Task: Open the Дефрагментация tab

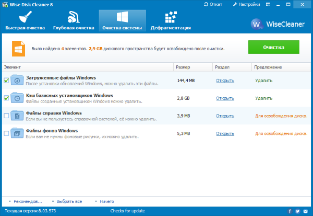Action: pos(171,20)
